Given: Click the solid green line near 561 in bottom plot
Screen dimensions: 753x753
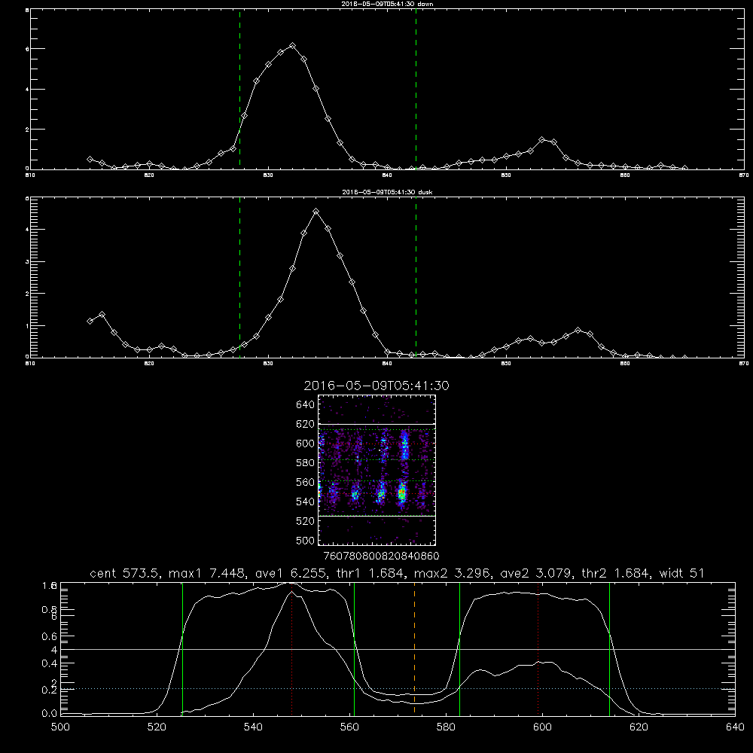Looking at the screenshot, I should [355, 649].
